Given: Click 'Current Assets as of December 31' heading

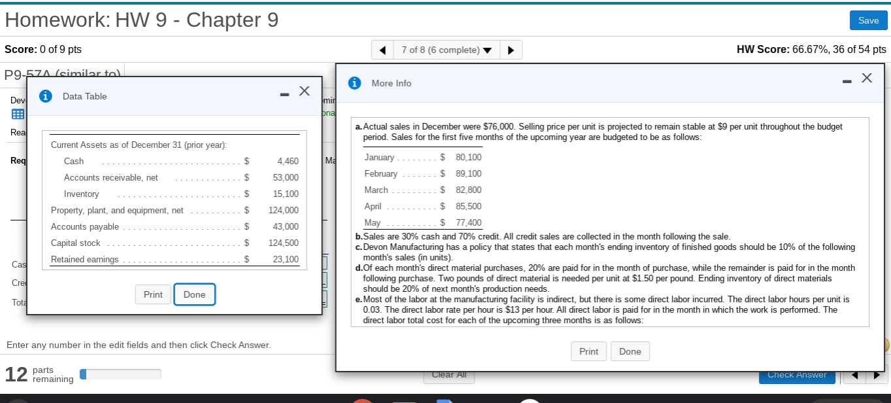Looking at the screenshot, I should pyautogui.click(x=139, y=145).
